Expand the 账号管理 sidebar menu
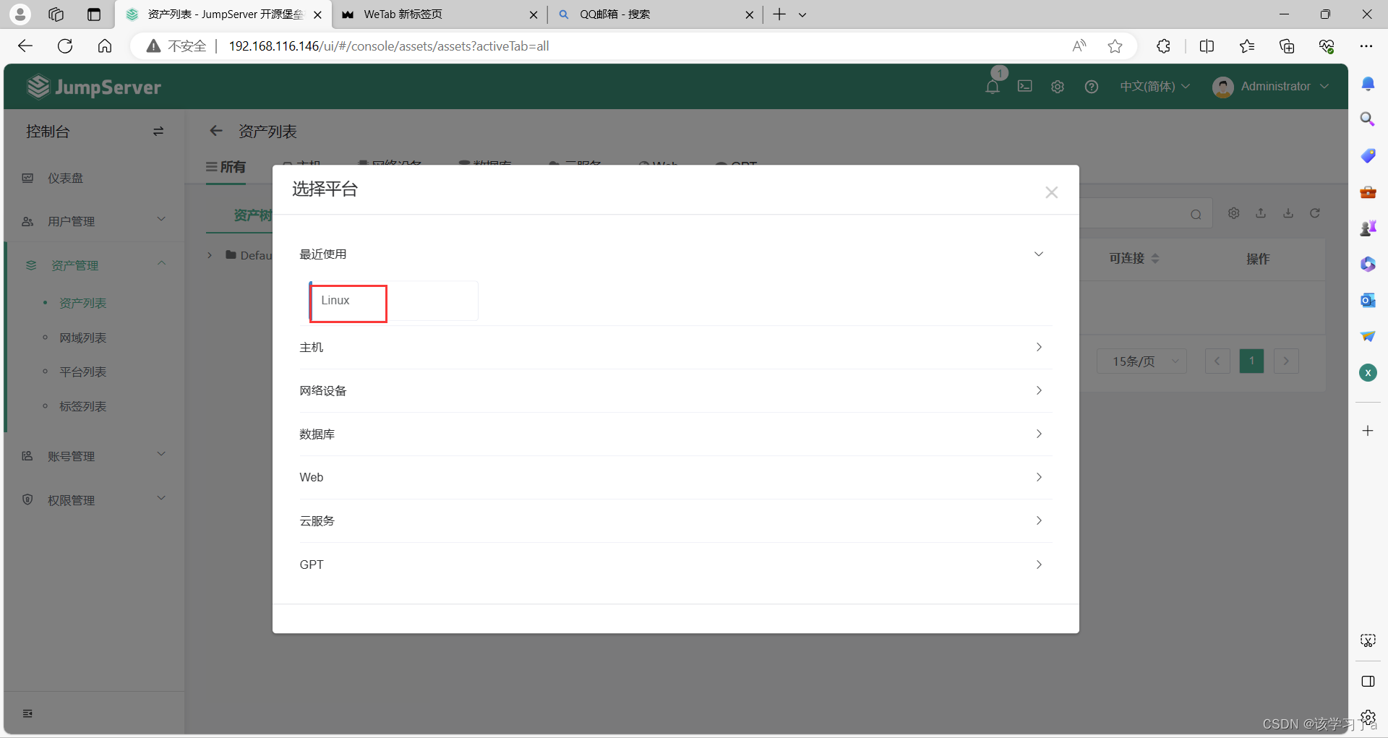Image resolution: width=1388 pixels, height=738 pixels. coord(94,456)
